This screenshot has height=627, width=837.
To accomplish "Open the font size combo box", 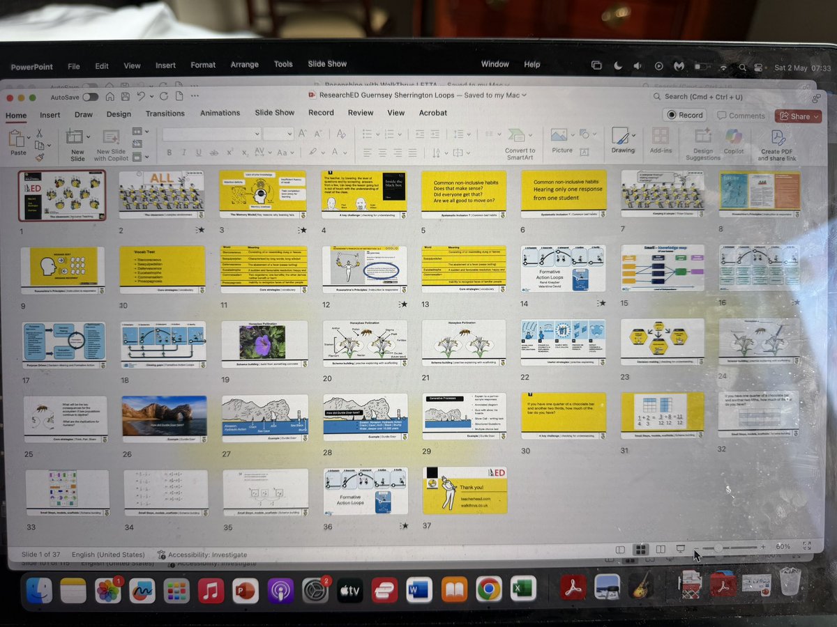I will (x=278, y=134).
